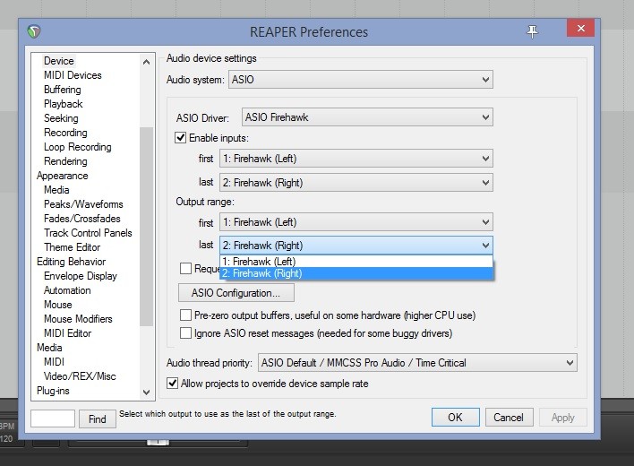This screenshot has height=466, width=634.
Task: Select Seeking in the preferences tree
Action: pos(61,118)
